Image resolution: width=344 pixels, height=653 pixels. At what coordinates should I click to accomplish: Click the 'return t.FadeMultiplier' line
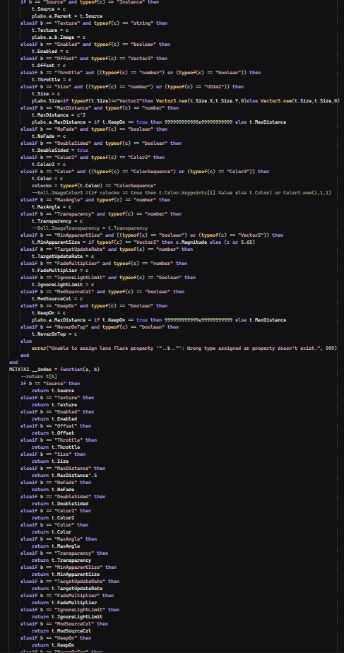click(64, 603)
